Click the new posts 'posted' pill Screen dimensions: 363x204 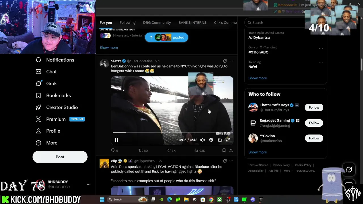(166, 37)
